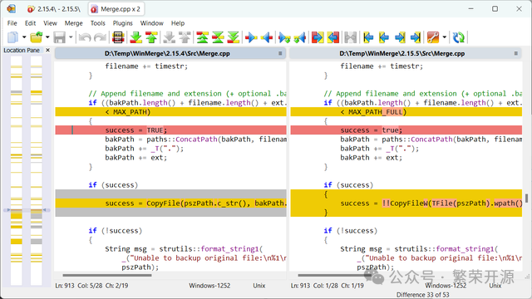Image resolution: width=532 pixels, height=299 pixels.
Task: Close the Location Pane
Action: coord(48,50)
